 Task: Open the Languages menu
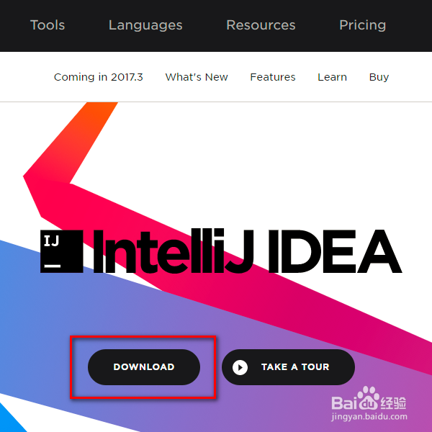145,25
